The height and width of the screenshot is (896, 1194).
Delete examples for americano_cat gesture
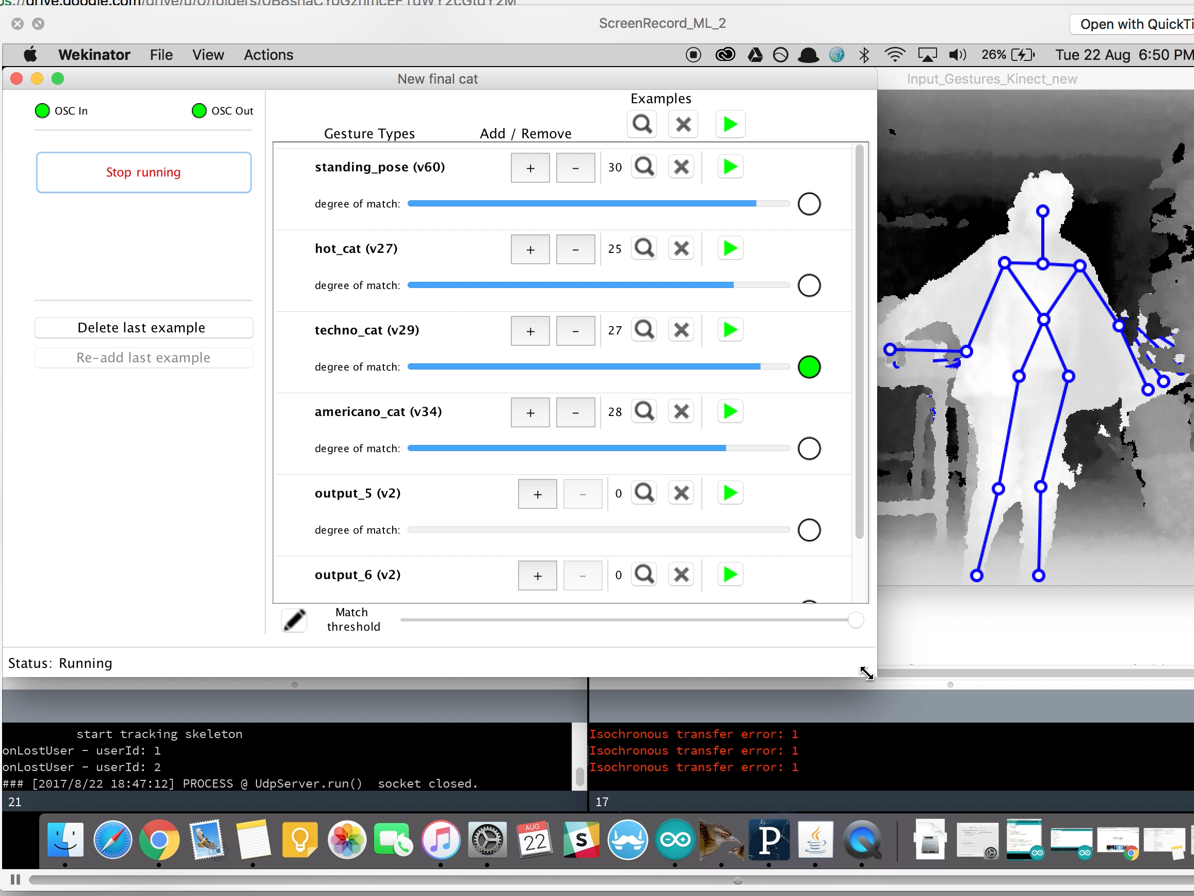681,411
